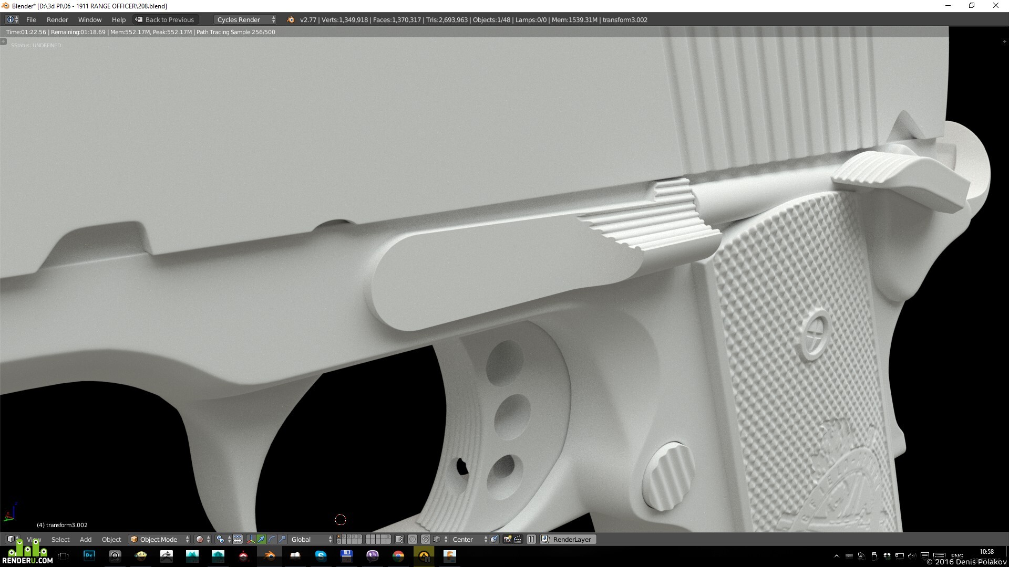The height and width of the screenshot is (567, 1009).
Task: Open the Object Mode dropdown
Action: (160, 539)
